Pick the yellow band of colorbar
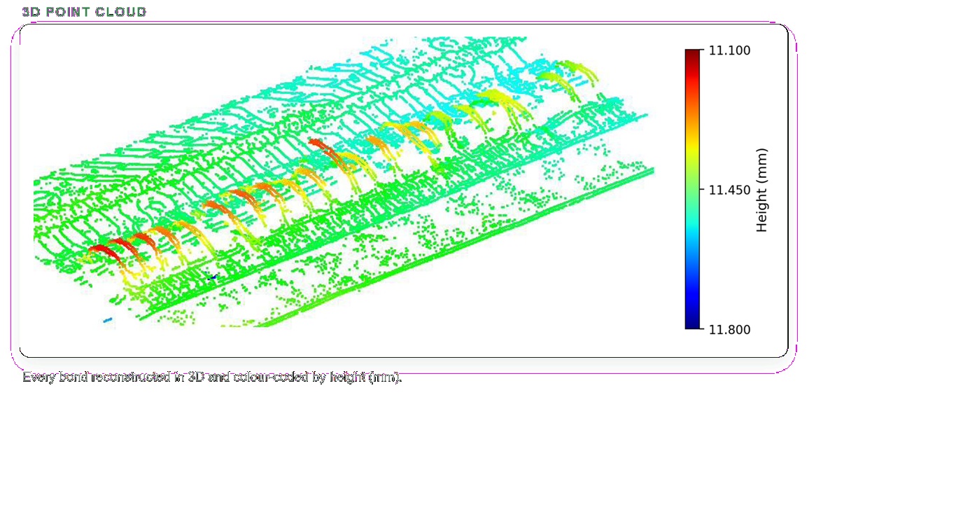This screenshot has width=963, height=514. [692, 144]
